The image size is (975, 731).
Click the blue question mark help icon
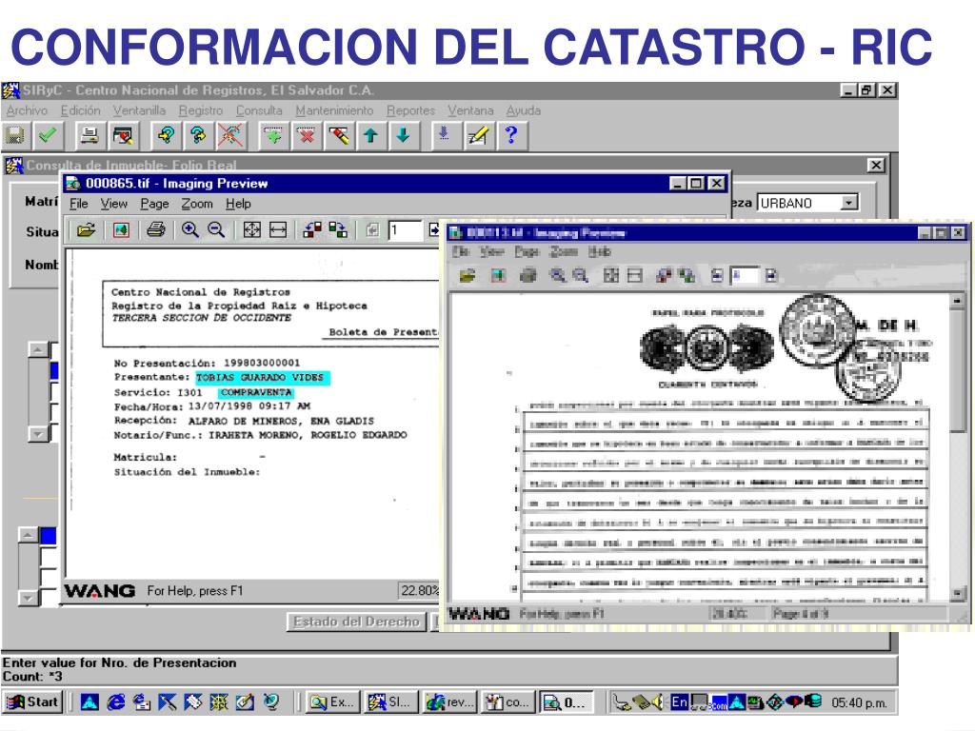pos(511,135)
